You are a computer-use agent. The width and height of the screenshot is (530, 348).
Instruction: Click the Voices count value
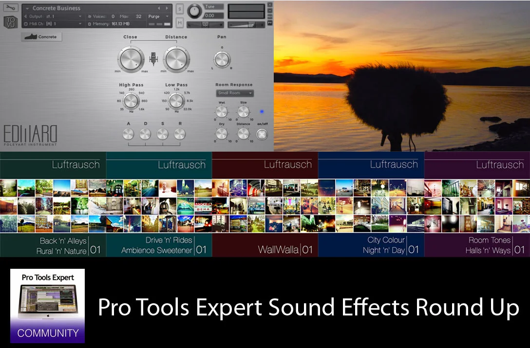(x=113, y=16)
